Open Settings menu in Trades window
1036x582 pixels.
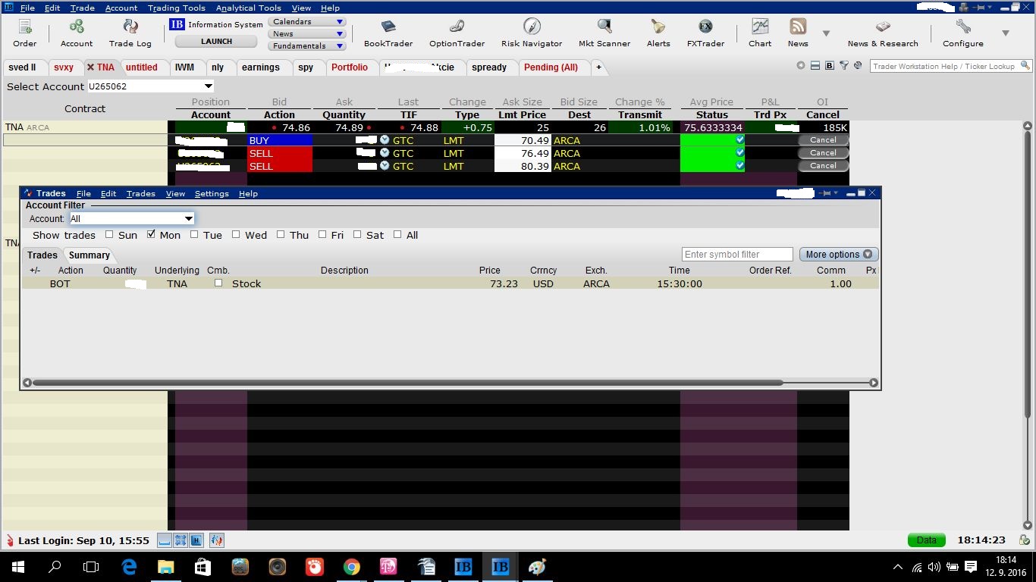212,194
